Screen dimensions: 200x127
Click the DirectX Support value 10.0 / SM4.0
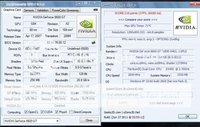tap(85, 61)
